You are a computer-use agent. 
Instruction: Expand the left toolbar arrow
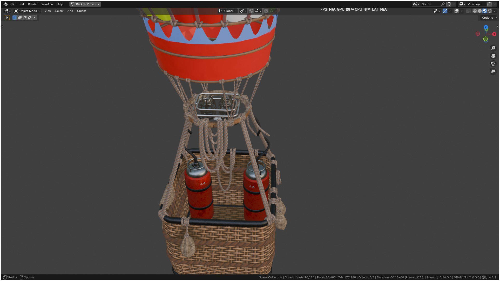coord(2,26)
